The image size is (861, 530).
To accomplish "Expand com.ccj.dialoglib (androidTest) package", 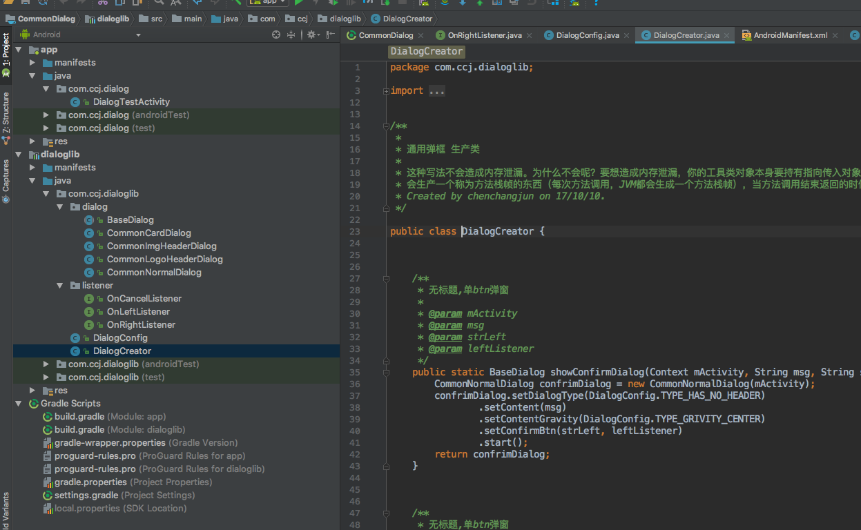I will point(46,364).
